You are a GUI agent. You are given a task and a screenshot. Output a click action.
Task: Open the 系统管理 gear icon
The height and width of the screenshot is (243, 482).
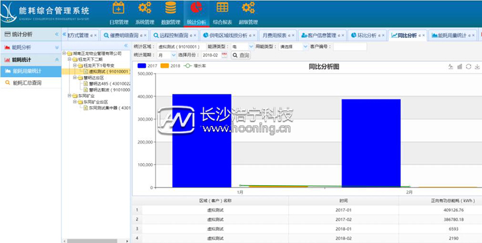[145, 8]
